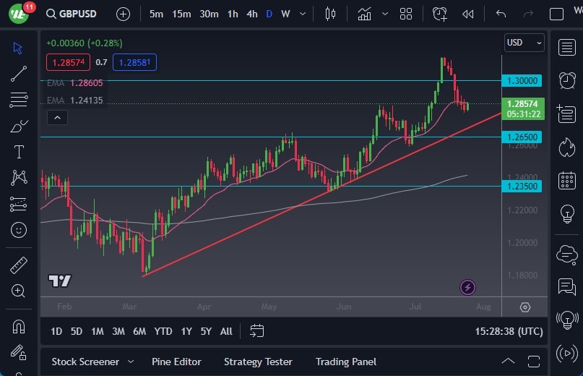Viewport: 583px width, 376px height.
Task: Toggle lock all drawing tools
Action: 19,351
